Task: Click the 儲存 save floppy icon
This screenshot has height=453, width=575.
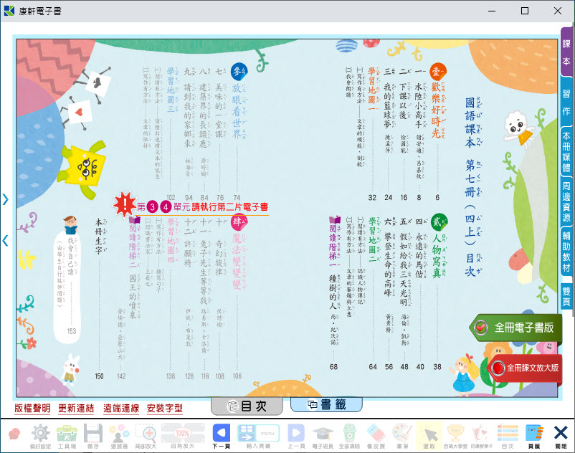Action: 93,433
